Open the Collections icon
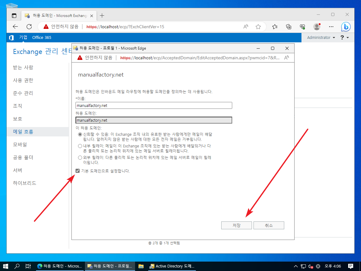 tap(289, 27)
